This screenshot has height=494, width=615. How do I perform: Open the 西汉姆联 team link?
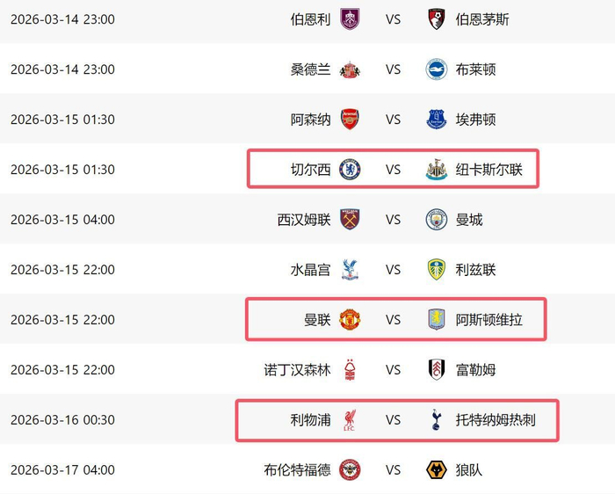click(x=304, y=220)
